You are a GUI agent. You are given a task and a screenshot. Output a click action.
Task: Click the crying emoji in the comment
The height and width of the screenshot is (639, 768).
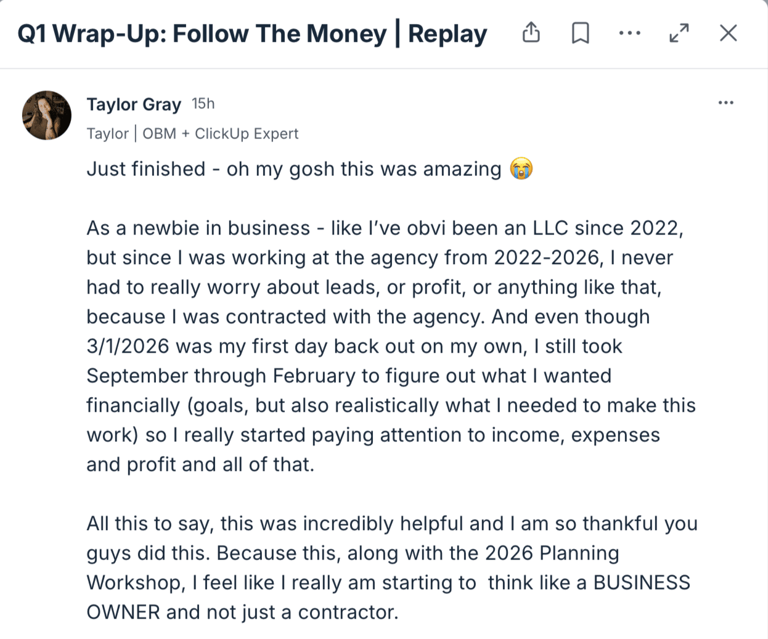(521, 169)
